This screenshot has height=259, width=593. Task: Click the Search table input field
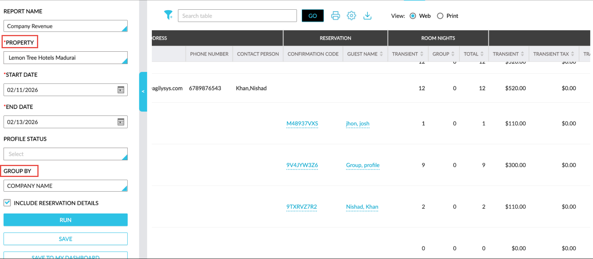[237, 16]
